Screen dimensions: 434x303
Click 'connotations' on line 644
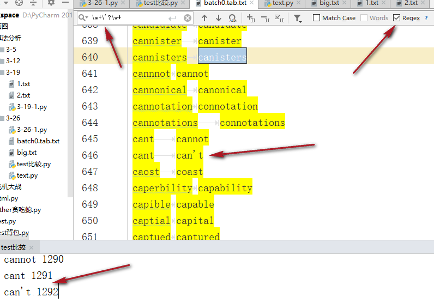click(x=252, y=123)
